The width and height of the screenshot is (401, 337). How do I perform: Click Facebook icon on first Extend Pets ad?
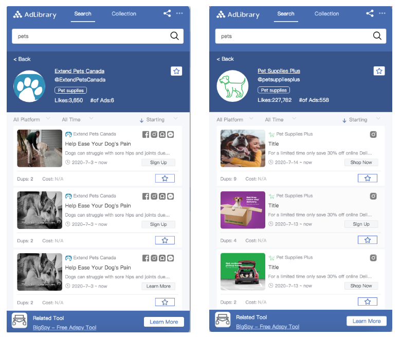click(146, 134)
